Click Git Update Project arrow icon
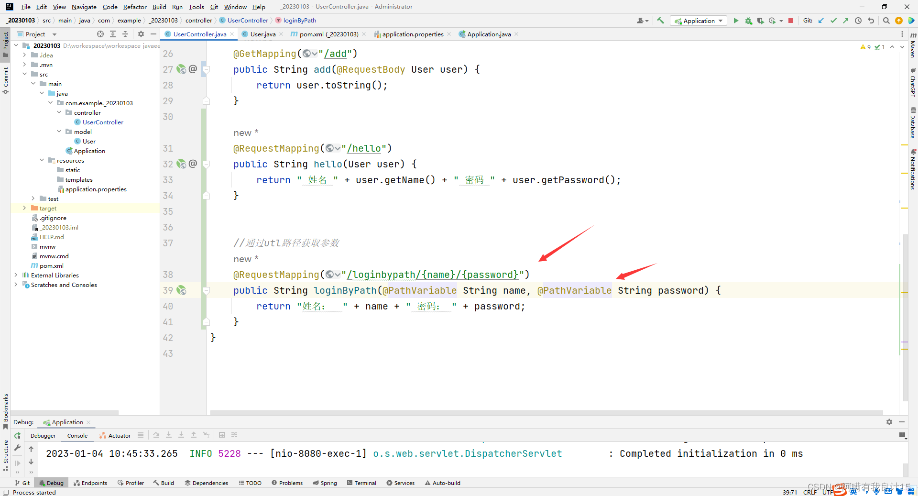 [821, 21]
